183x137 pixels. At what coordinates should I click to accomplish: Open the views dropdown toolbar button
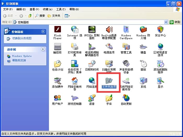(67, 16)
